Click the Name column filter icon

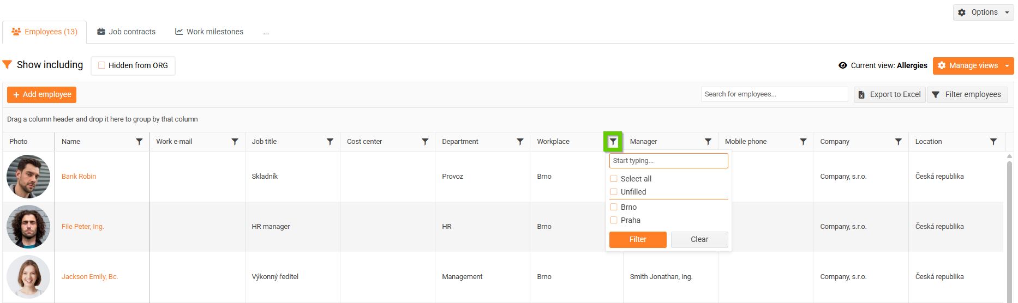139,142
